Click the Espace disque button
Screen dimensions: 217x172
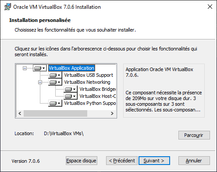(x=82, y=161)
